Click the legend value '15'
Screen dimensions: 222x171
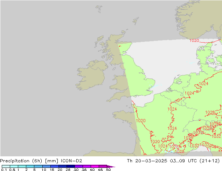(x=52, y=170)
